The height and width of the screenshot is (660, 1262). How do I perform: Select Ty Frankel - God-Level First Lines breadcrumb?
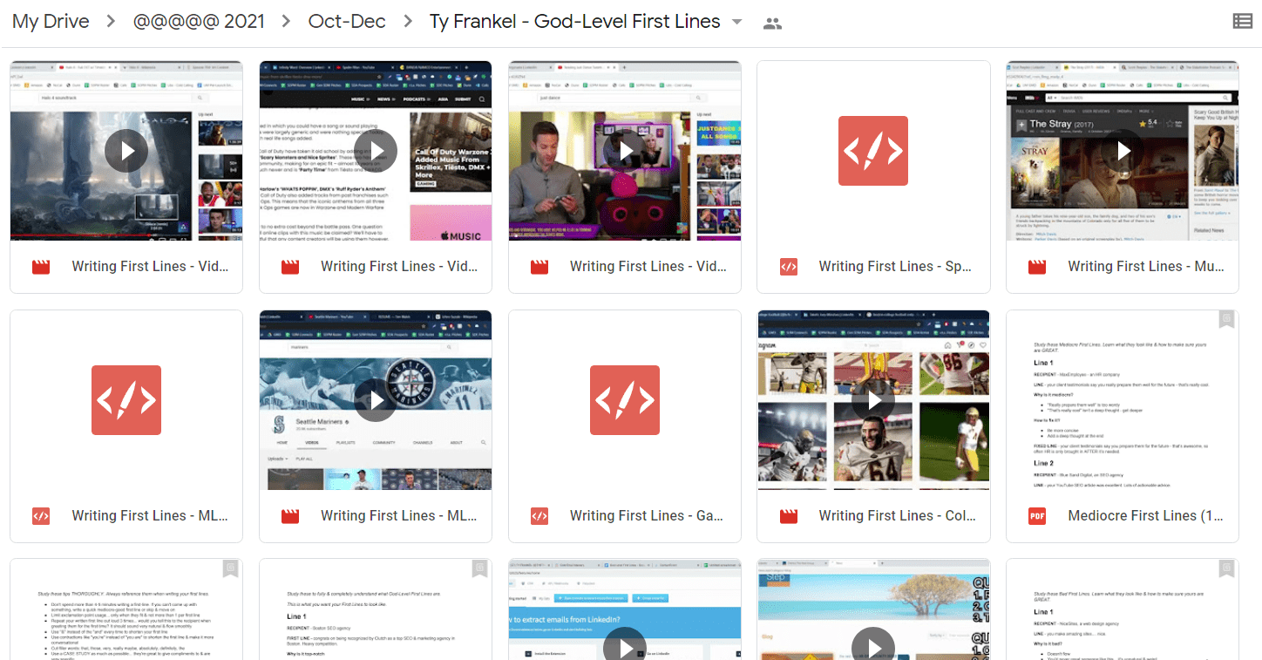(575, 22)
